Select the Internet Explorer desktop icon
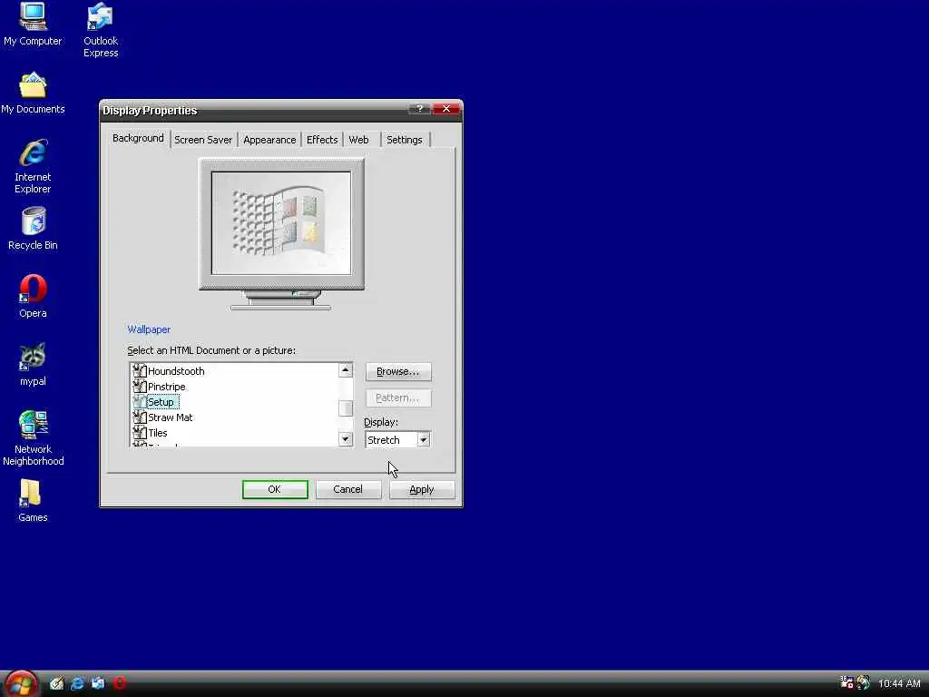This screenshot has width=929, height=697. [x=33, y=167]
